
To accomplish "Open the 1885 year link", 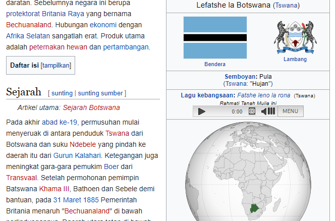I will (x=91, y=200).
